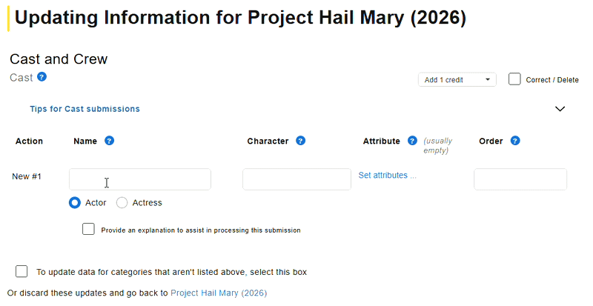Click the help icon beside the Cast subheading
Viewport: 593px width, 306px height.
coord(42,76)
